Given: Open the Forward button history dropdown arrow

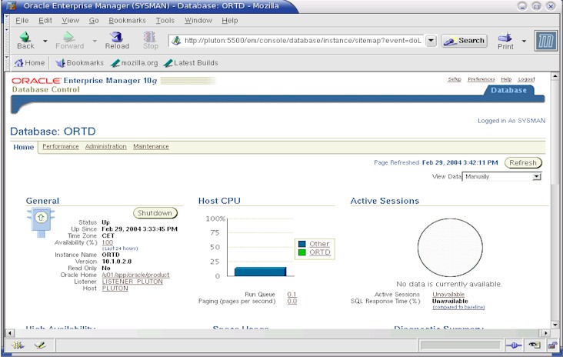Looking at the screenshot, I should tap(95, 41).
